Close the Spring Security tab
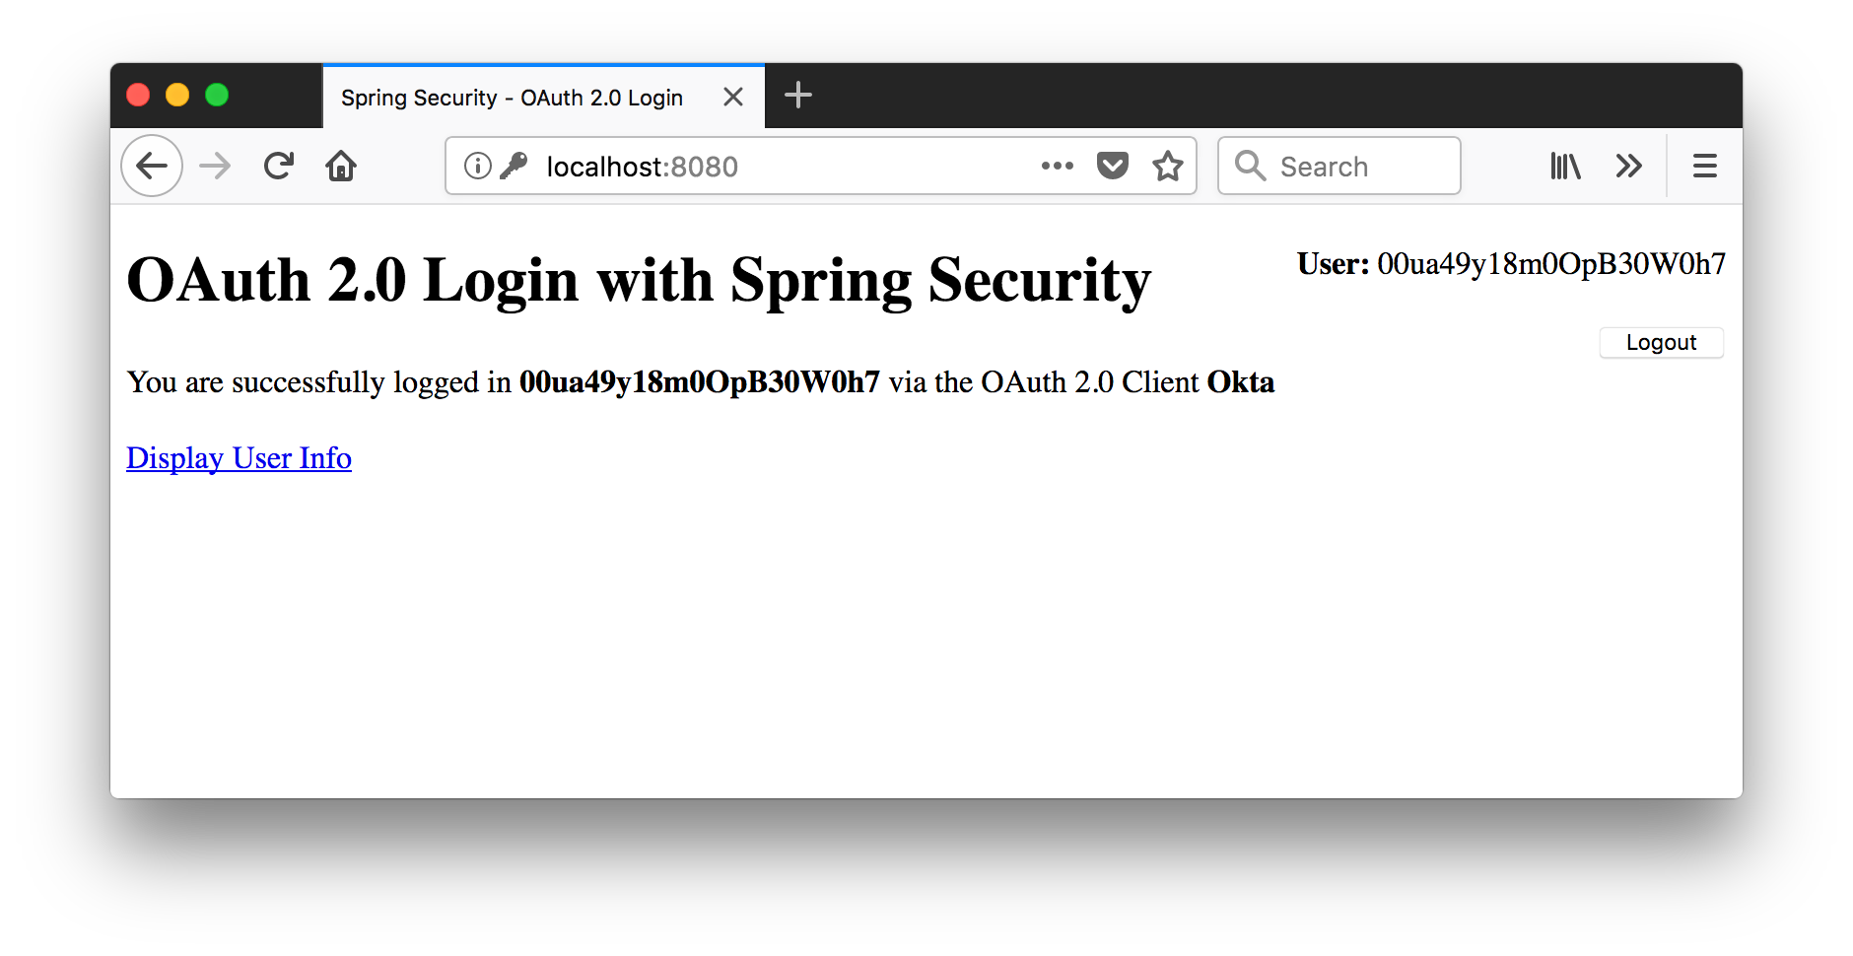Screen dimensions: 1853x956 point(733,97)
